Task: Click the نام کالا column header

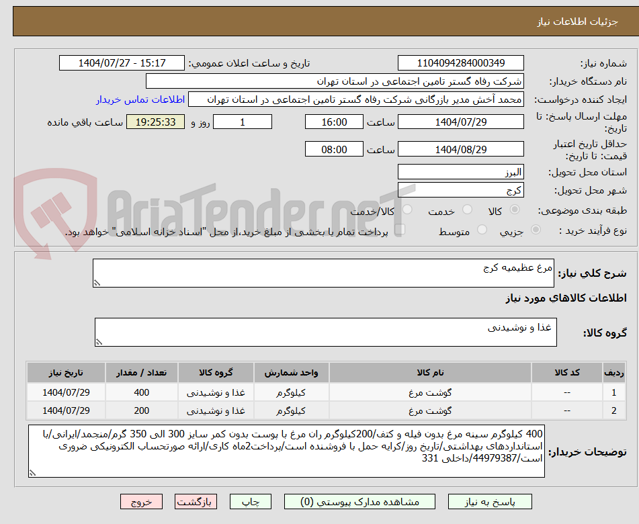Action: click(x=430, y=372)
